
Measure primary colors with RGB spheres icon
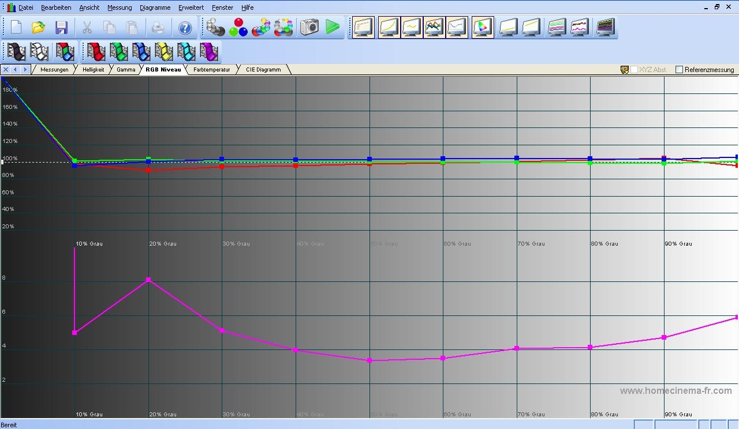click(x=238, y=27)
